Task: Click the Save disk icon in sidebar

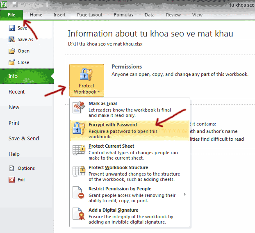Action: click(12, 28)
